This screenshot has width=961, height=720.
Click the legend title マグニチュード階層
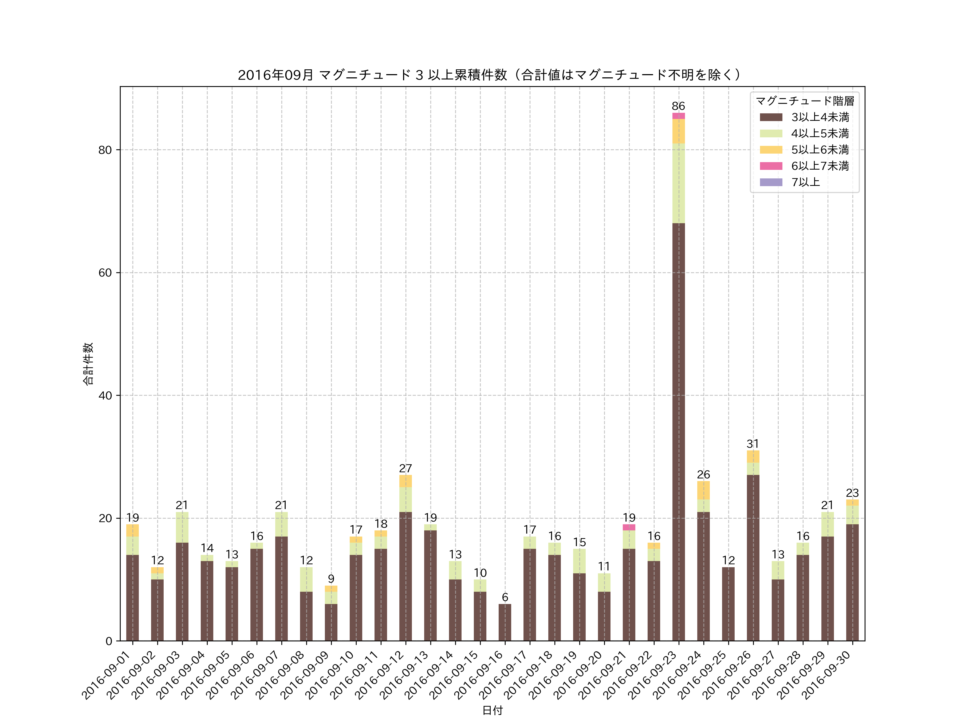(x=805, y=101)
